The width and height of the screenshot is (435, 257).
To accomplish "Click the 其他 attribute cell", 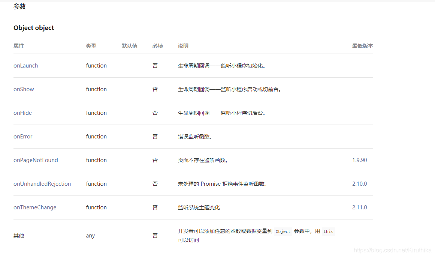I will pyautogui.click(x=19, y=236).
